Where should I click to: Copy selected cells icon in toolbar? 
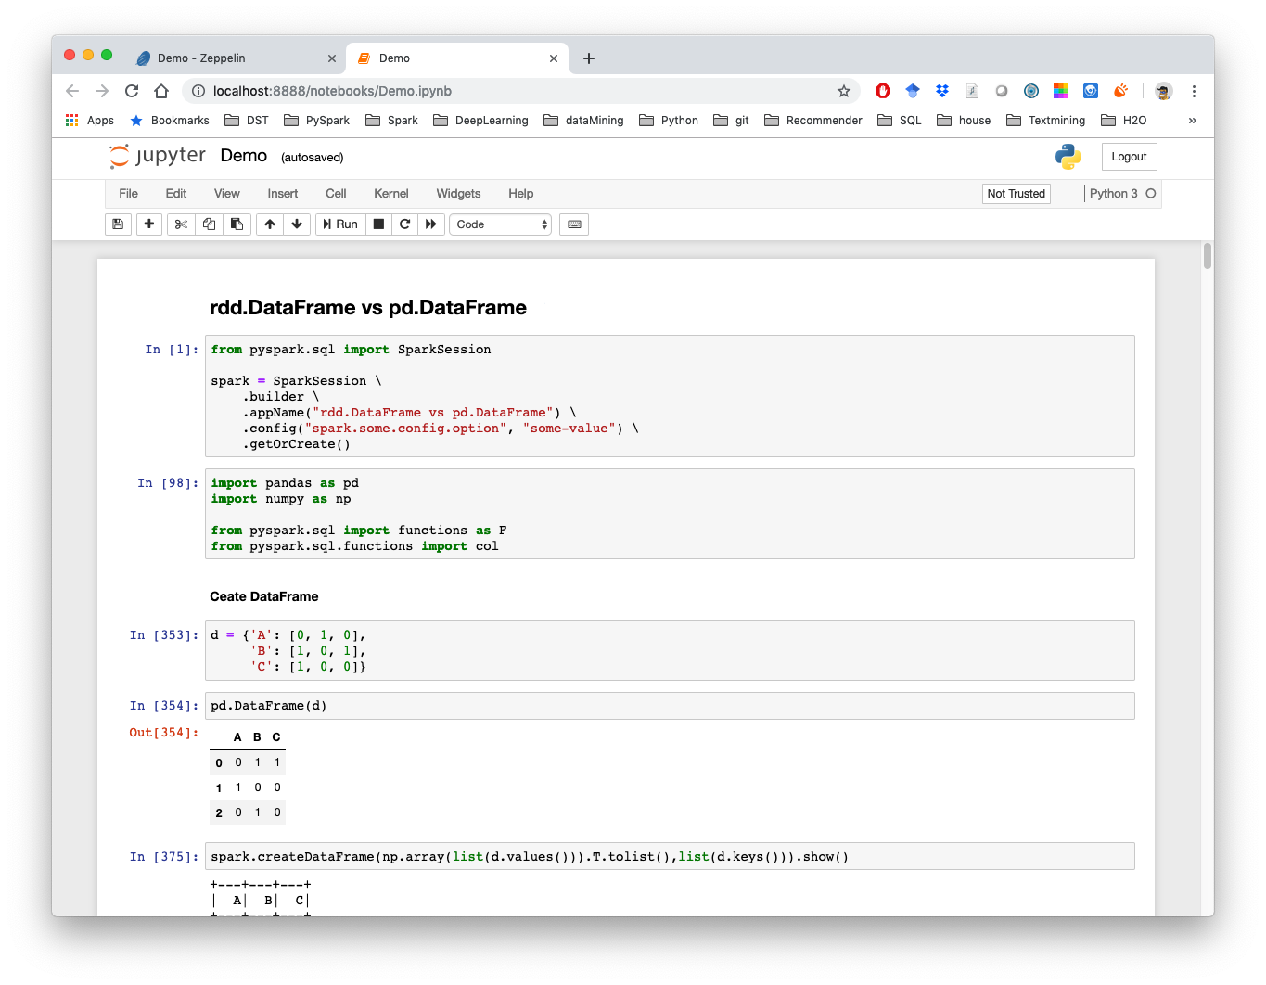(x=209, y=224)
